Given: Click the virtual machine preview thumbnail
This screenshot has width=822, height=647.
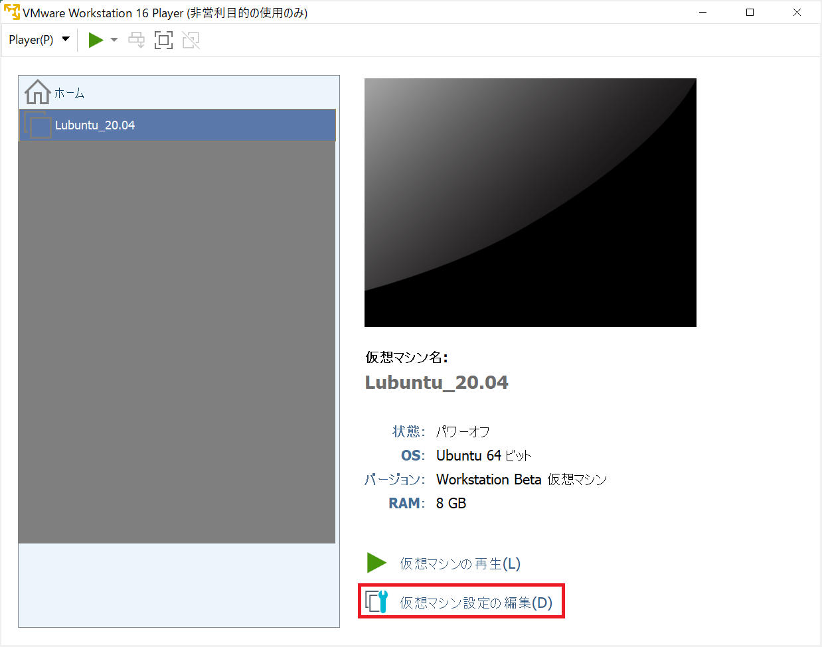Looking at the screenshot, I should click(531, 202).
